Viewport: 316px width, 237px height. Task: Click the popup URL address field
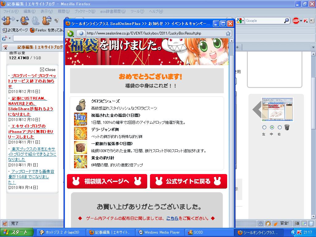(x=154, y=33)
